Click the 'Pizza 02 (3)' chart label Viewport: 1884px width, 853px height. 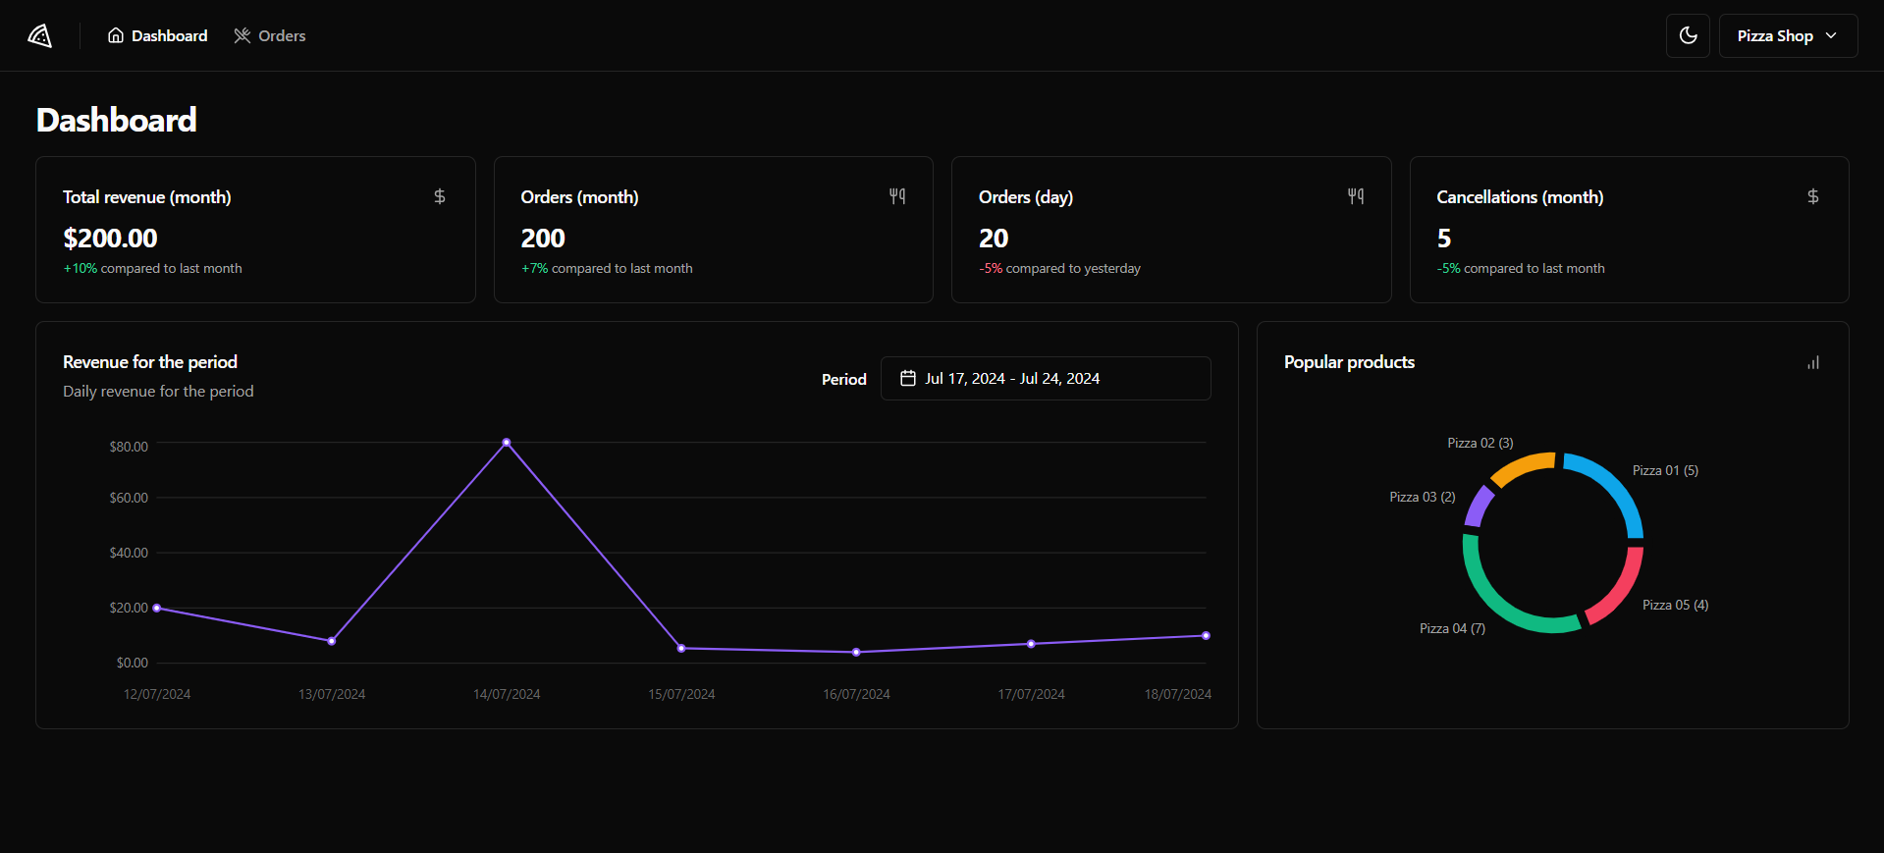click(x=1480, y=443)
